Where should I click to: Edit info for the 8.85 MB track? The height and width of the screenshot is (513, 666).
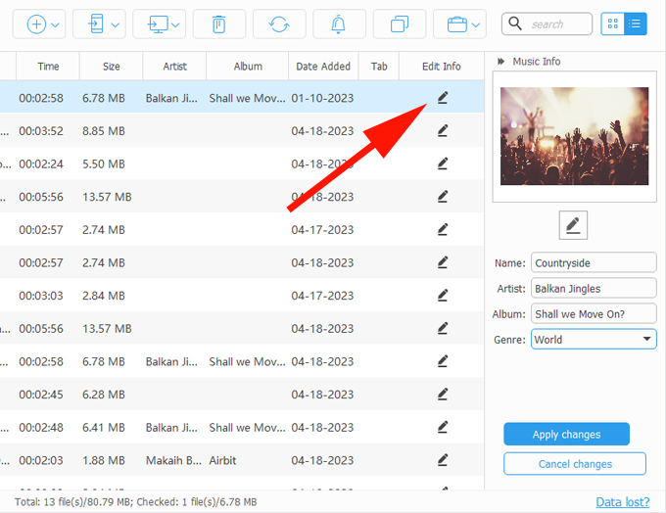pos(443,130)
